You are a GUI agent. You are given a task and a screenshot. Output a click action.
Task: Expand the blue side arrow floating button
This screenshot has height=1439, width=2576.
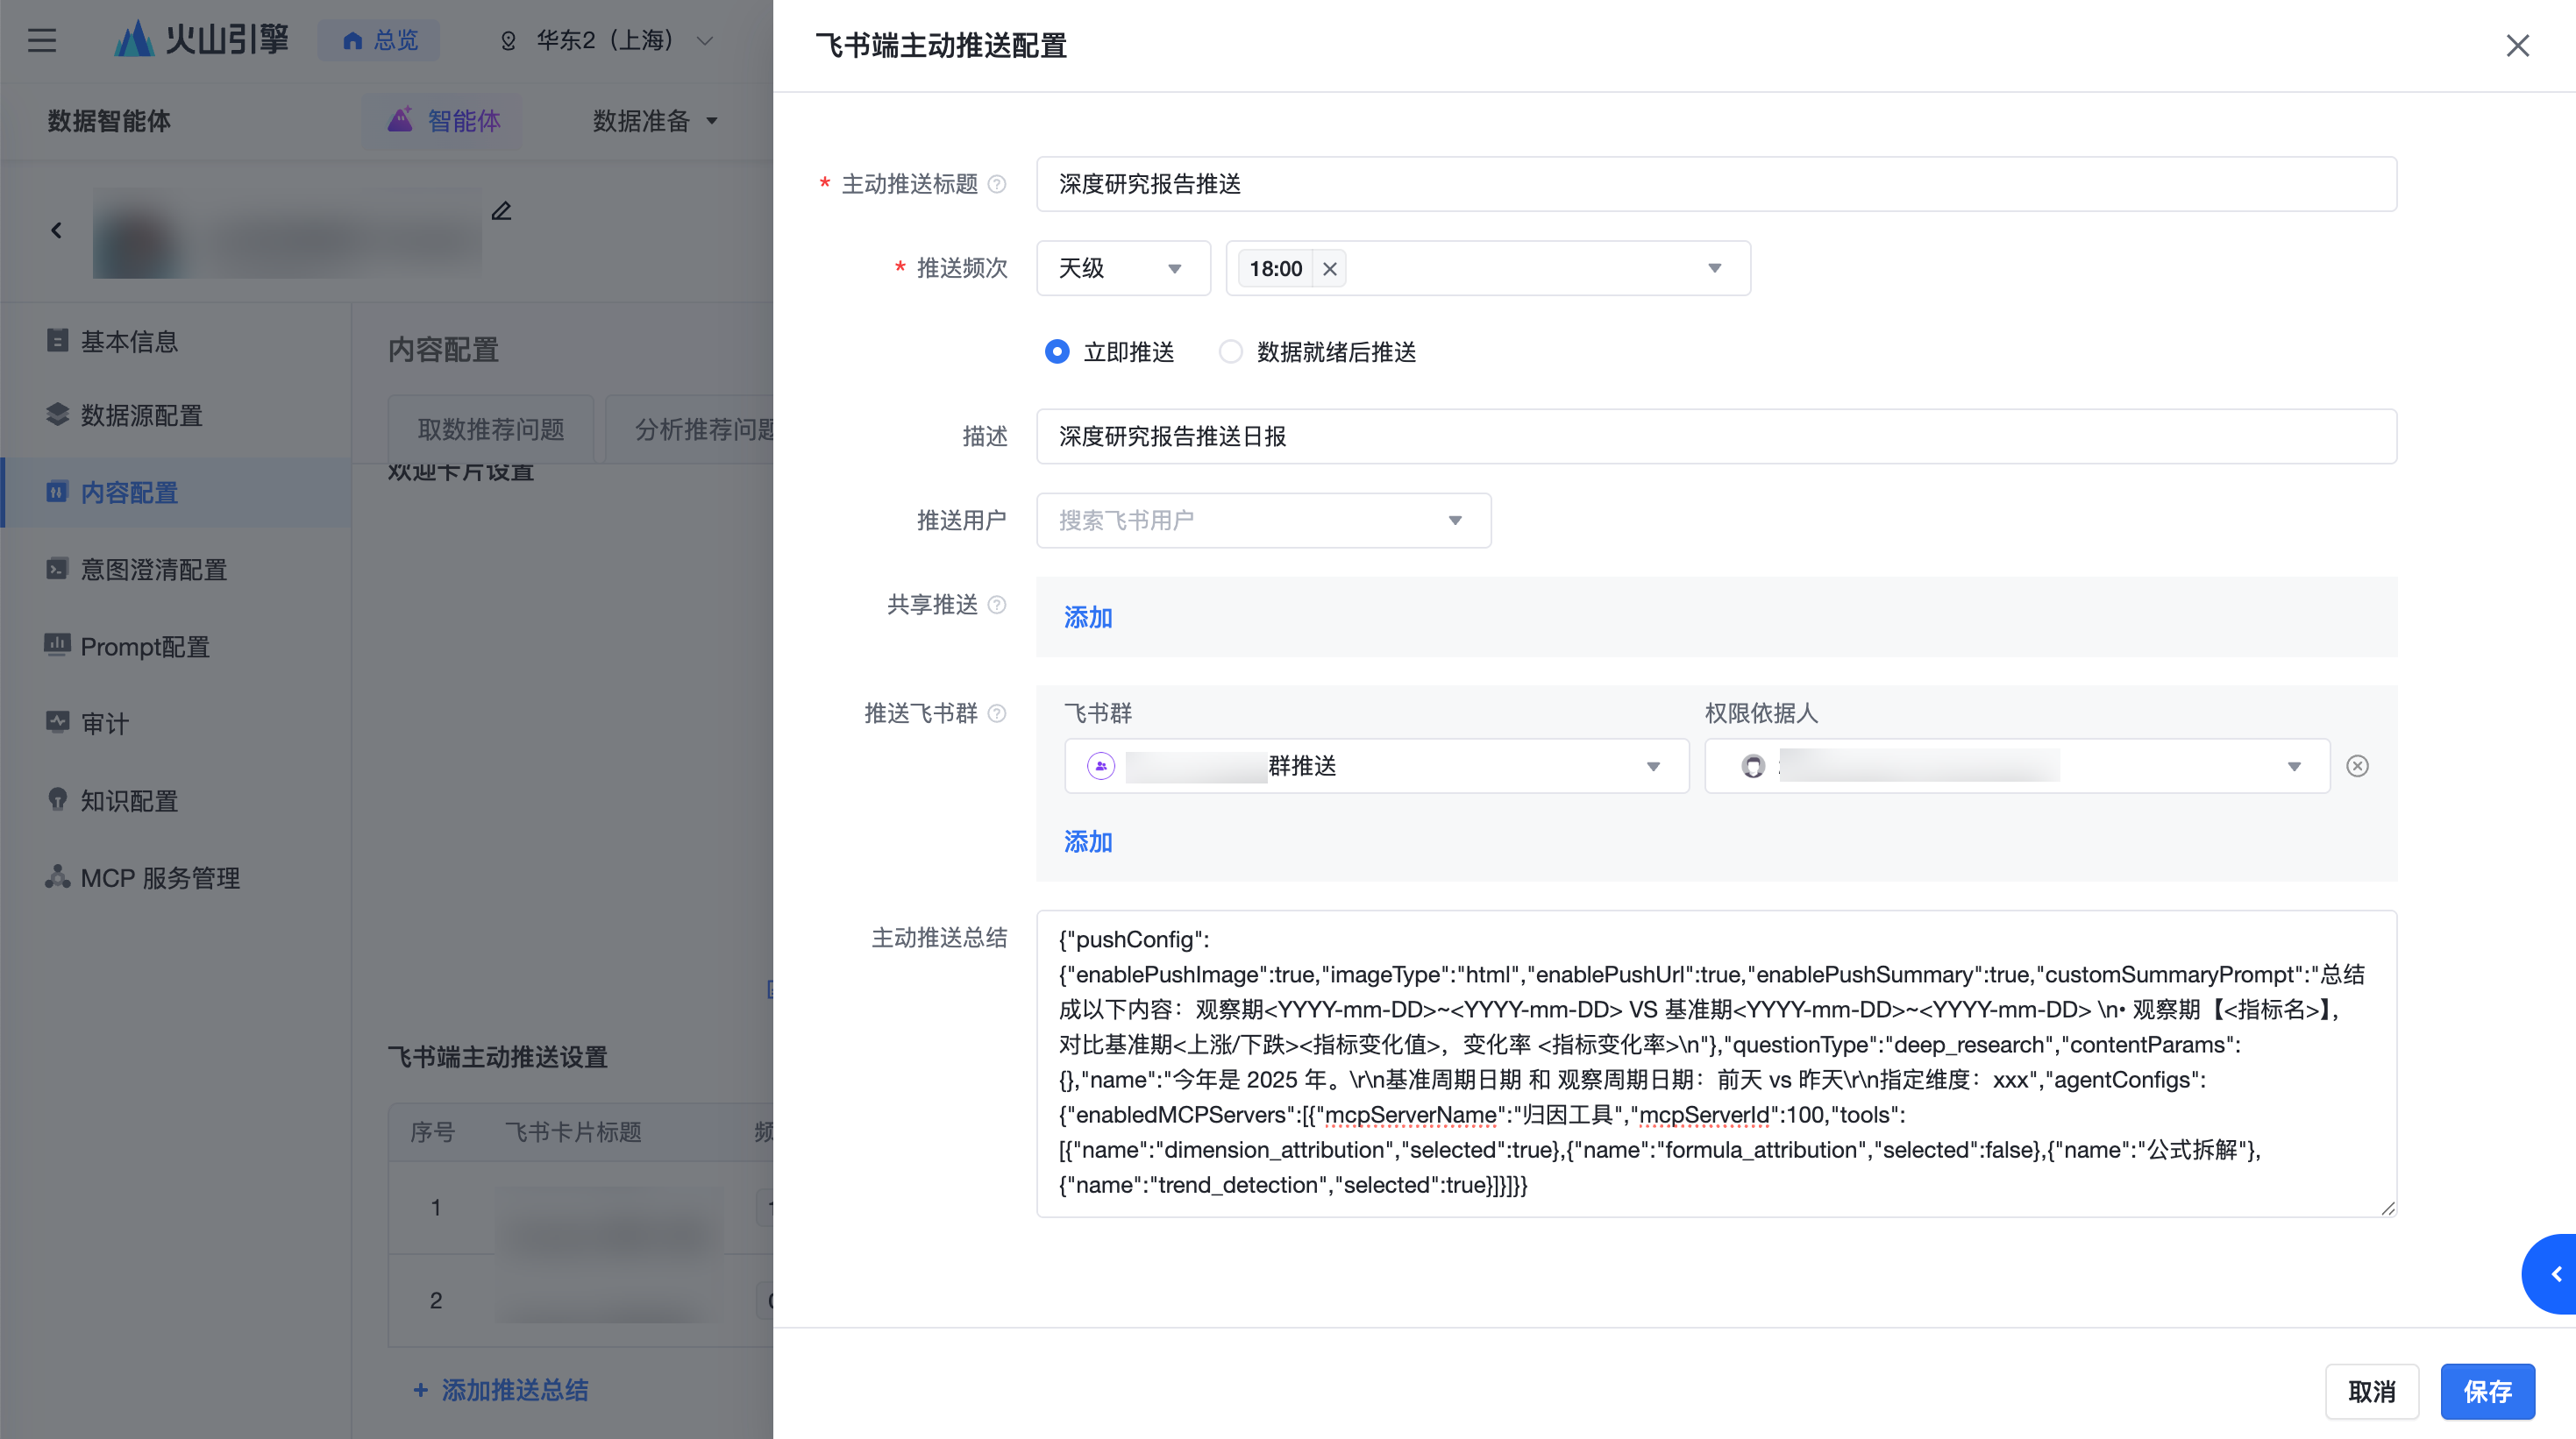[x=2555, y=1274]
